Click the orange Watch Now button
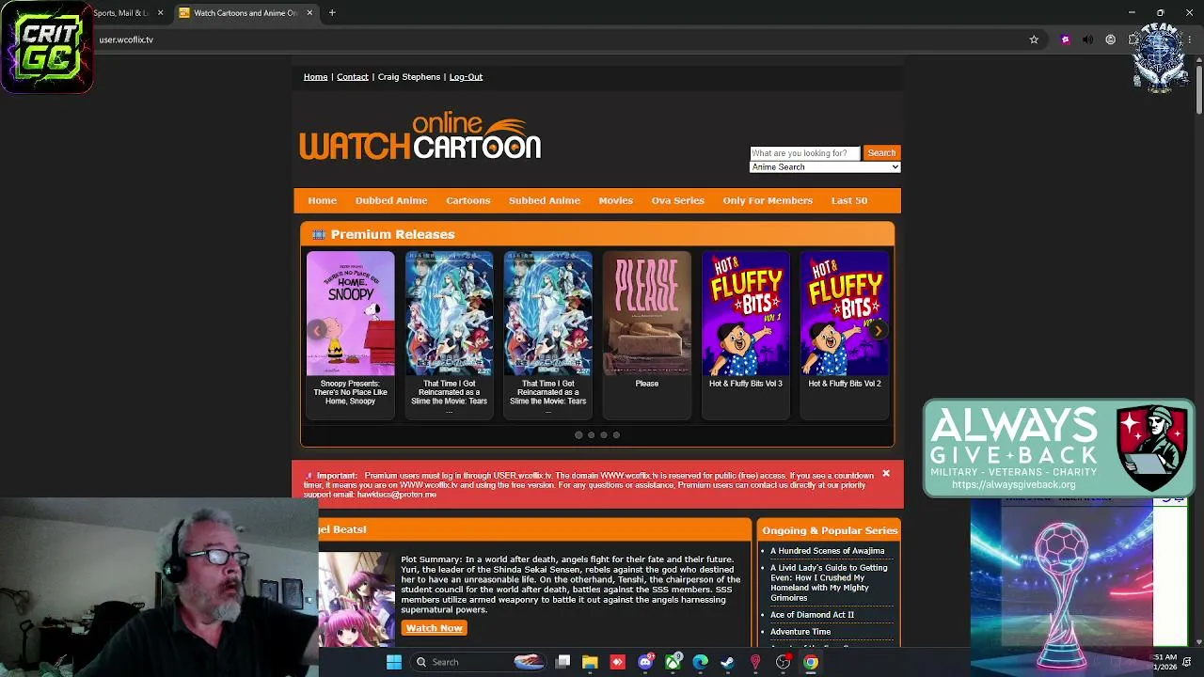Viewport: 1204px width, 677px height. click(435, 628)
